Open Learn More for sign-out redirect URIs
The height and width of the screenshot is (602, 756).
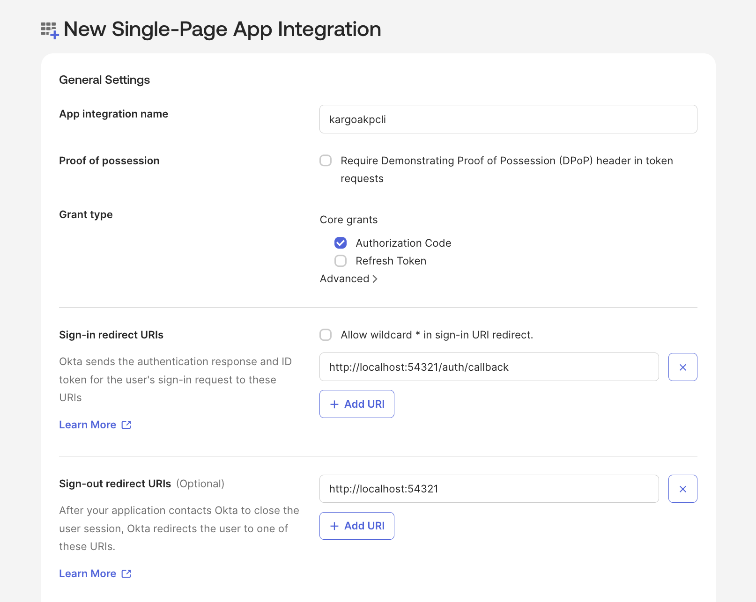tap(88, 573)
